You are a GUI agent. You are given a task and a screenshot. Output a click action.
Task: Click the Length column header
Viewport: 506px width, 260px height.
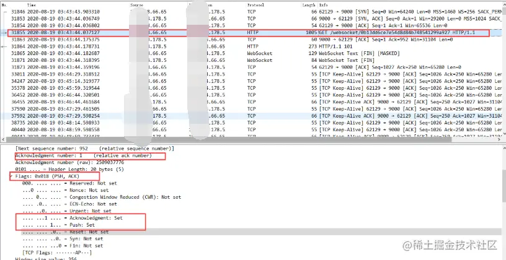click(x=309, y=5)
